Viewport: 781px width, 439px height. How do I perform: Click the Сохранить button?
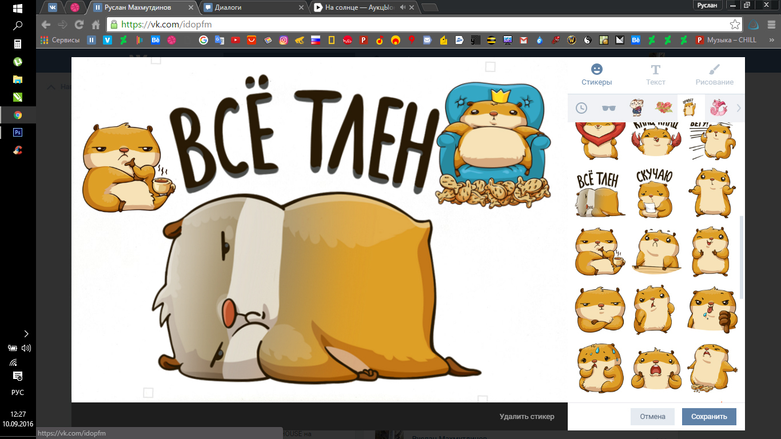tap(709, 417)
